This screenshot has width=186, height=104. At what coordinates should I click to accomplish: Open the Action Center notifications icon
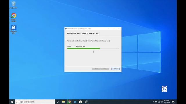click(173, 102)
